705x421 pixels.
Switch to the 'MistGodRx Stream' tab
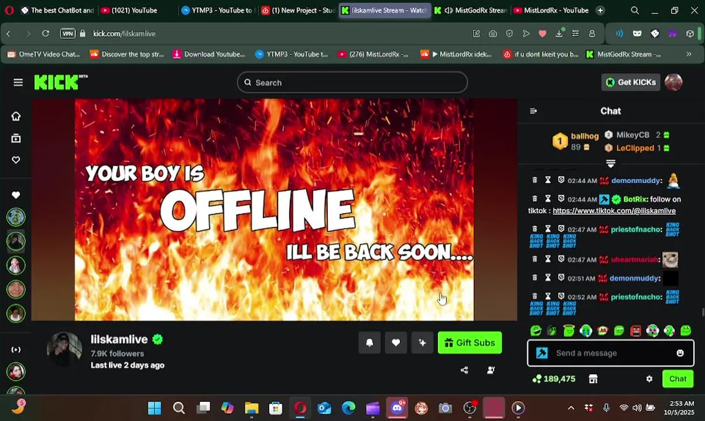pyautogui.click(x=470, y=10)
